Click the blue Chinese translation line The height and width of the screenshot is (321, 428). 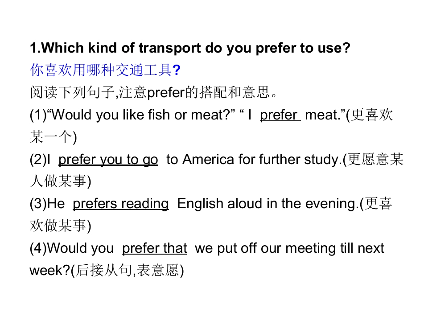coord(105,70)
